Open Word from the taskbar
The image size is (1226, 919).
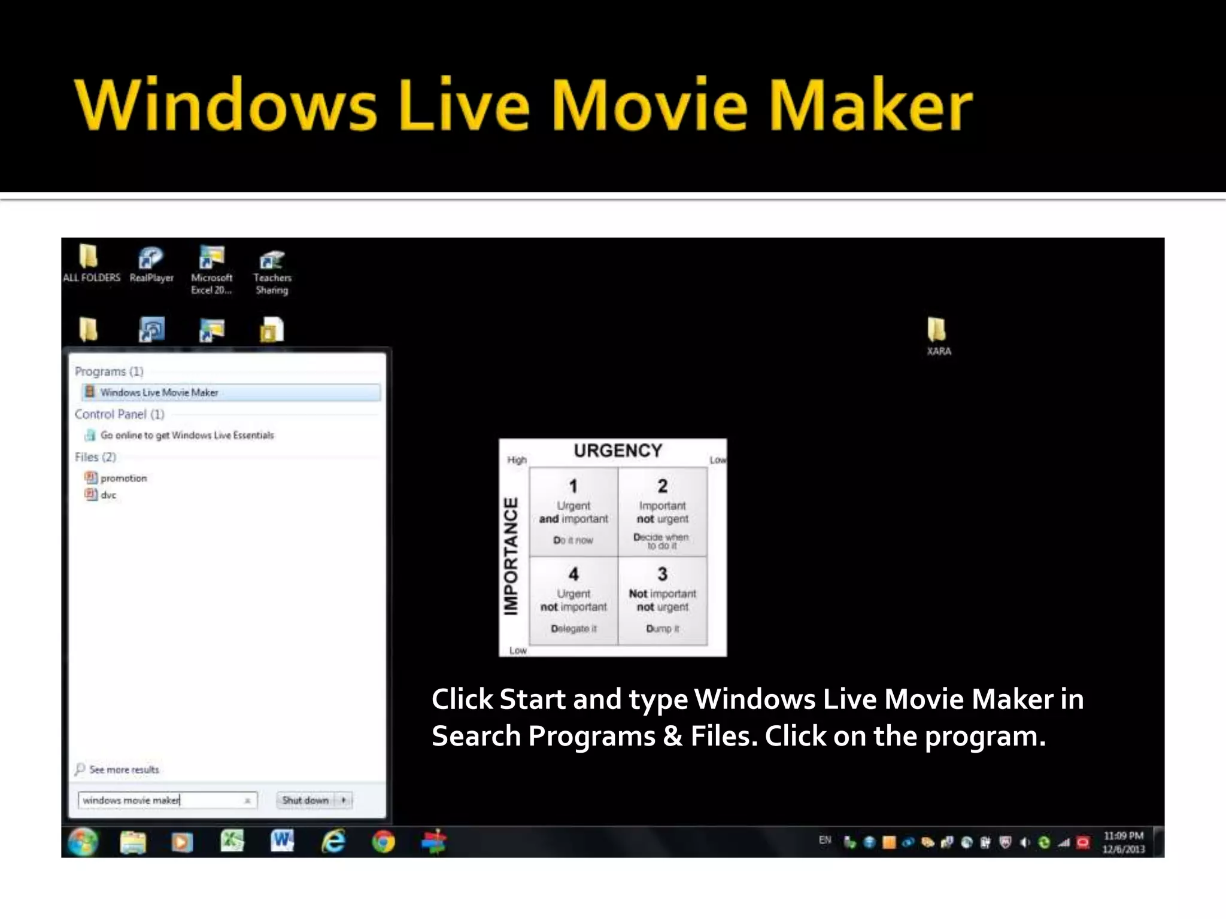[282, 841]
